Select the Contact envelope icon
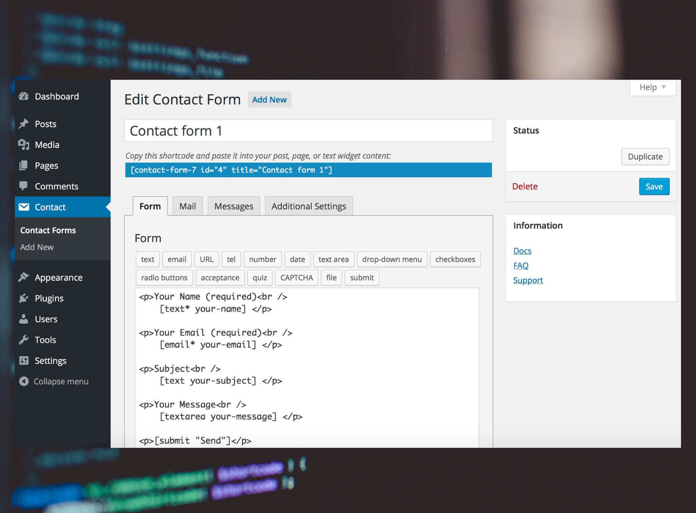The width and height of the screenshot is (696, 513). 23,207
